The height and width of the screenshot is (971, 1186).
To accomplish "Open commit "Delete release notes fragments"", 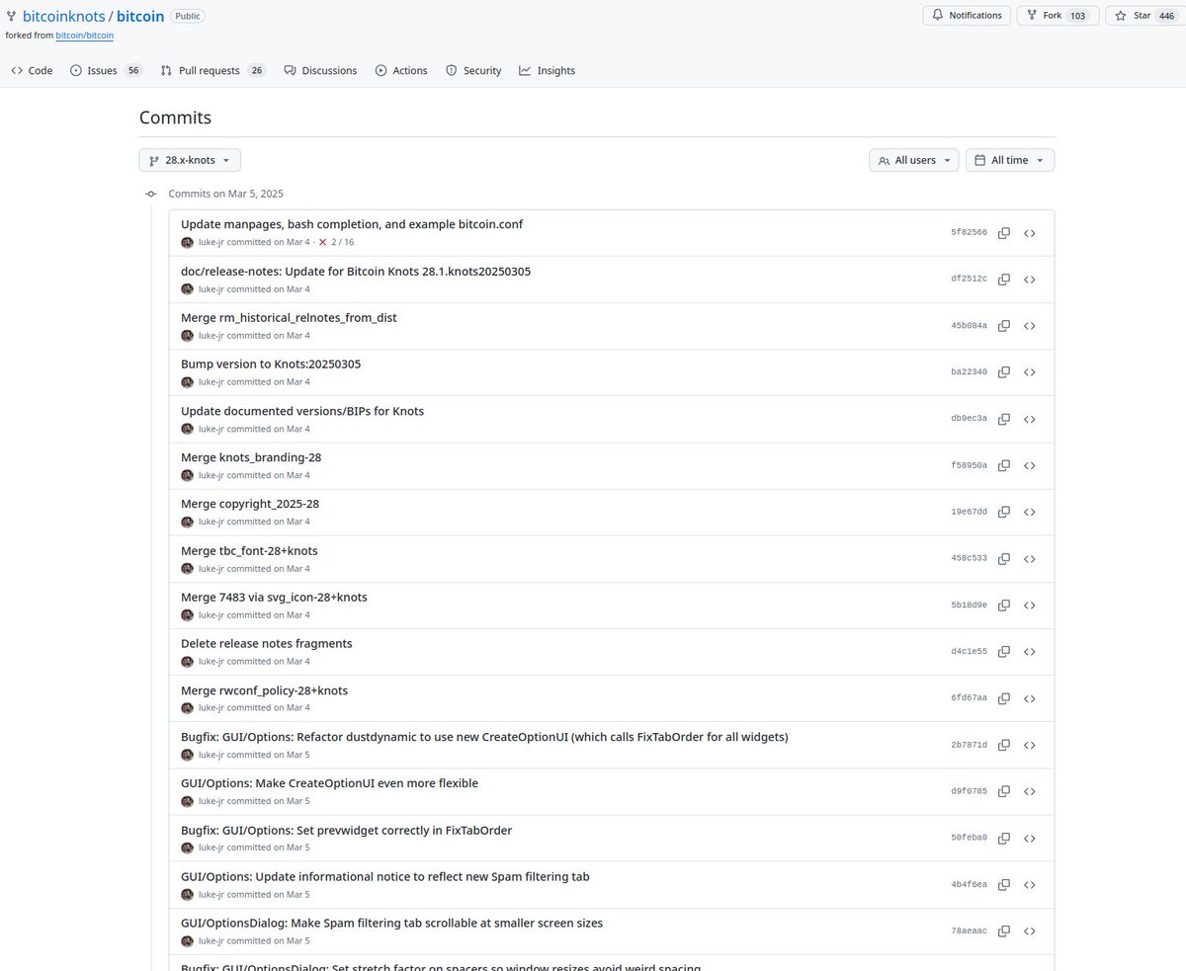I will [267, 643].
